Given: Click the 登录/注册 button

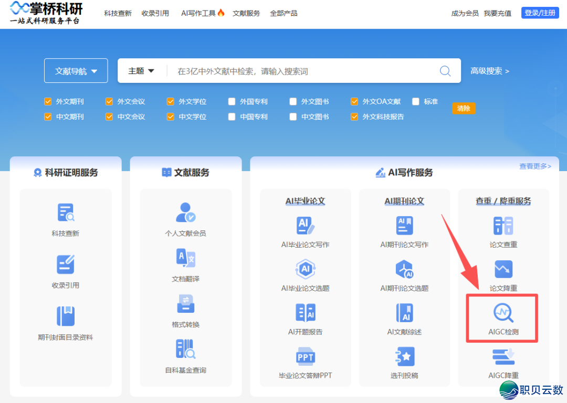Looking at the screenshot, I should click(540, 13).
